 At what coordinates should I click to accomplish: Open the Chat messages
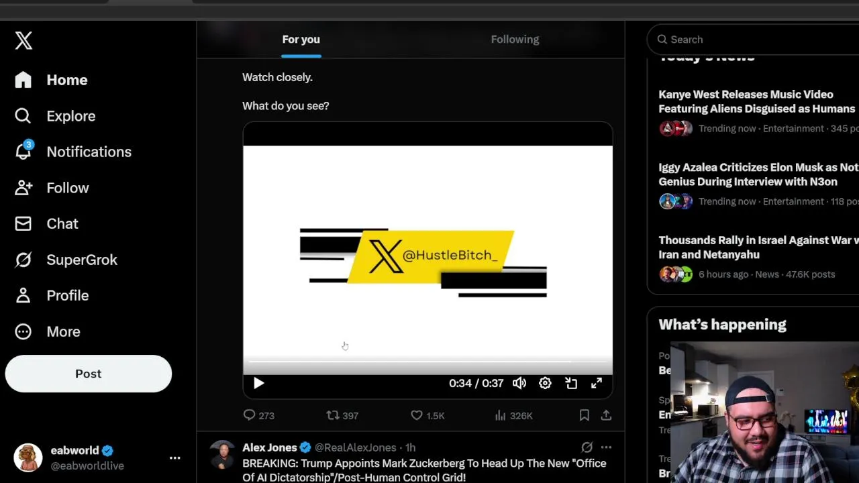(x=46, y=223)
